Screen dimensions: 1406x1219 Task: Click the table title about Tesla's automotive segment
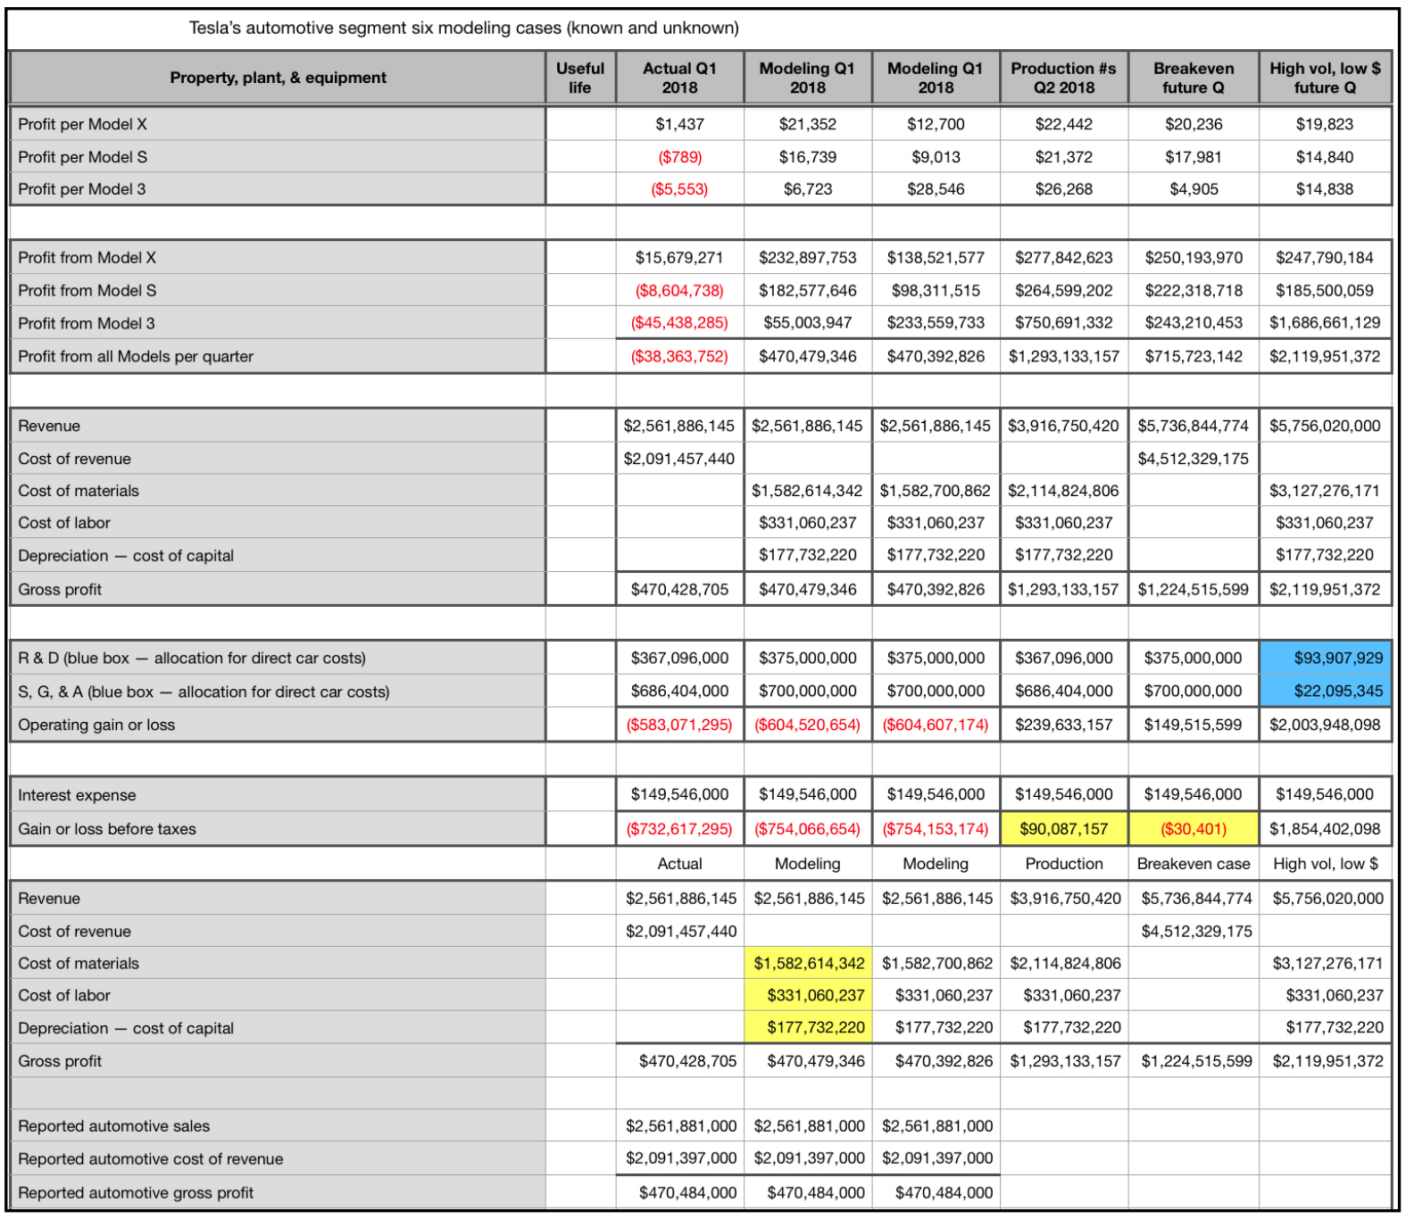463,28
